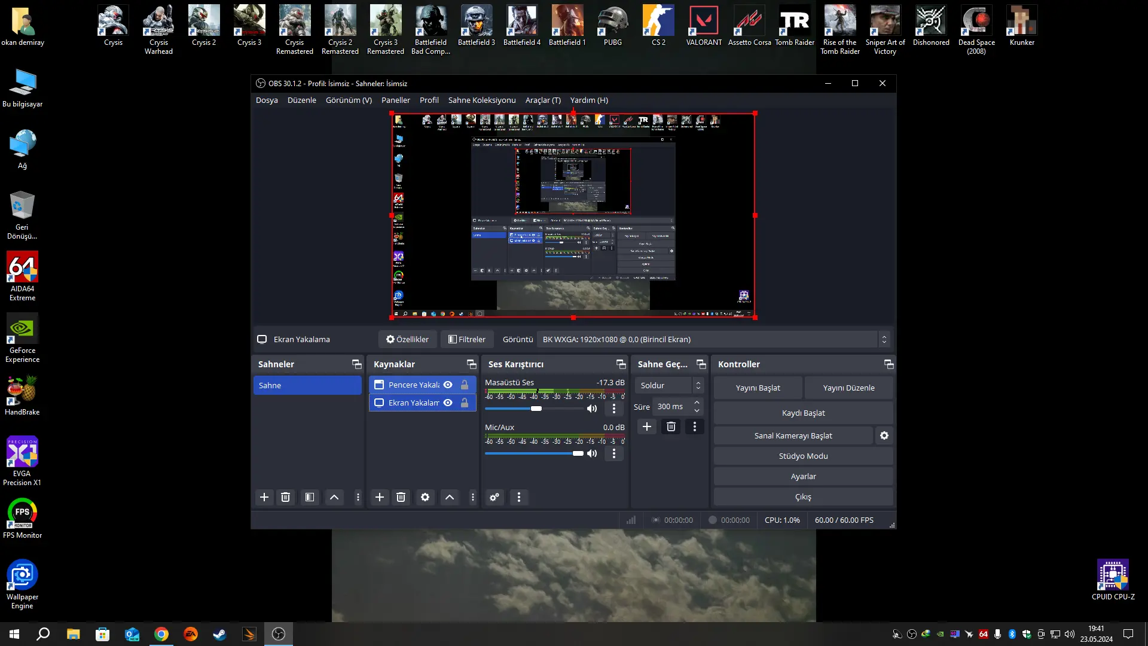The height and width of the screenshot is (646, 1148).
Task: Click Yayını Başlat button
Action: point(758,388)
